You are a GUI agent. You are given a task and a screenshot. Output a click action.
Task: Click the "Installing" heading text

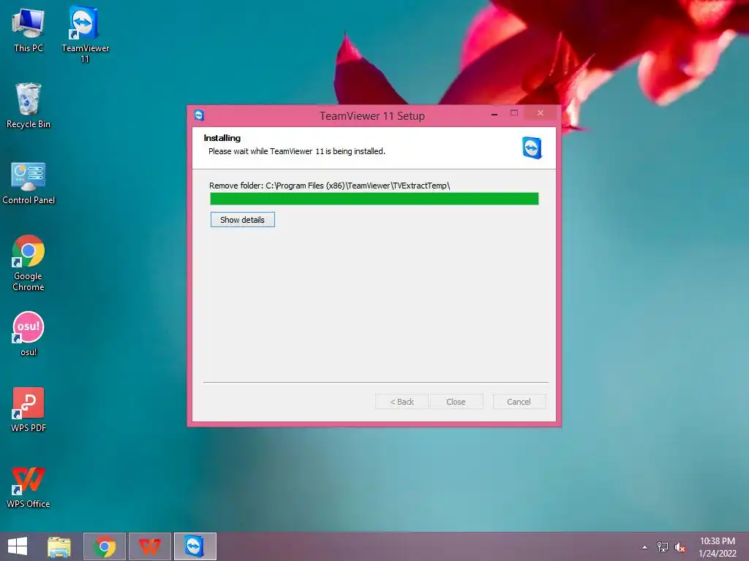(222, 138)
